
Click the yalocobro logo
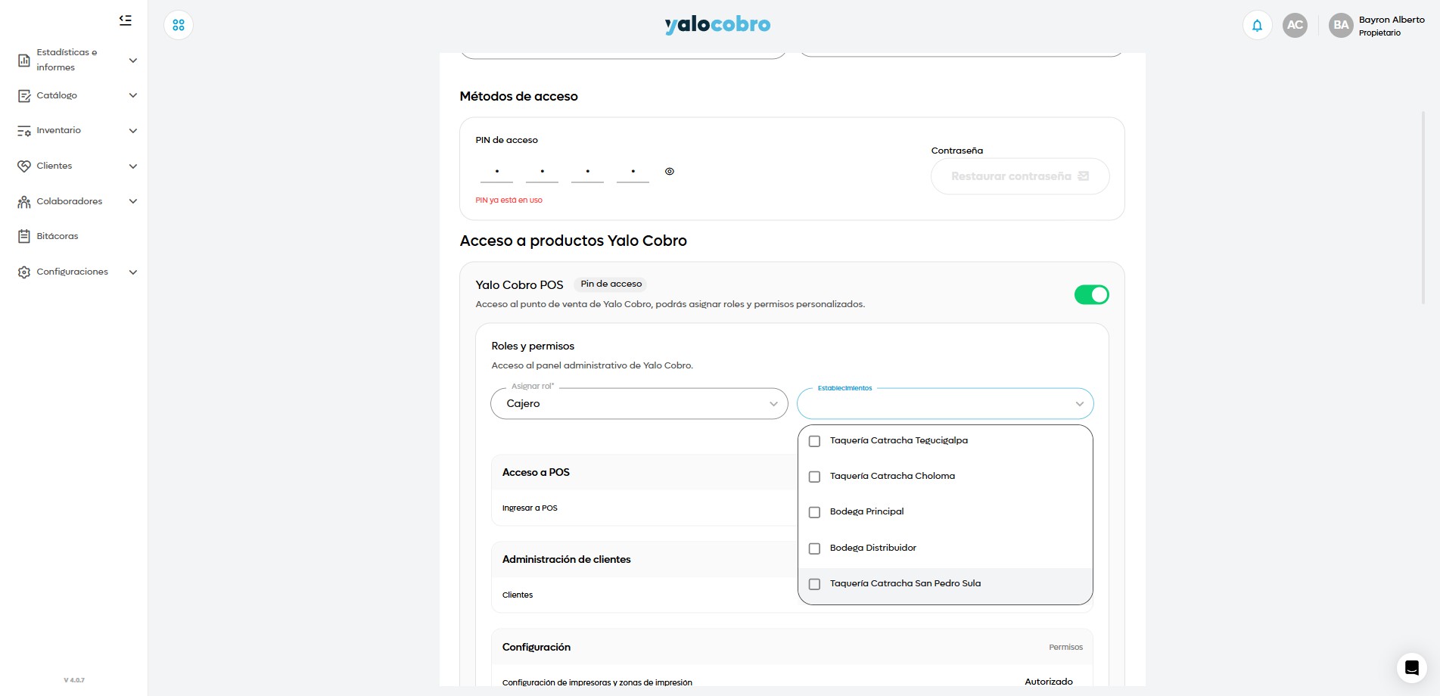(x=717, y=25)
